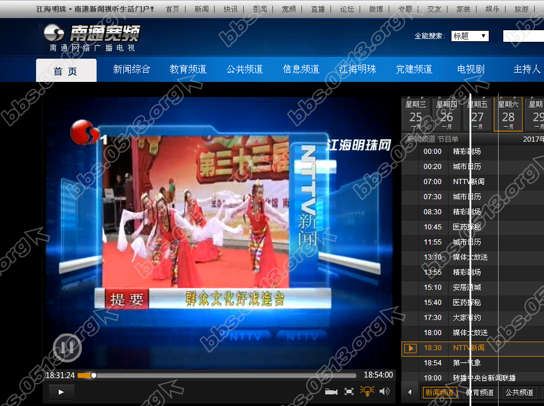Open the 主持人 section
The height and width of the screenshot is (406, 544).
(x=527, y=69)
